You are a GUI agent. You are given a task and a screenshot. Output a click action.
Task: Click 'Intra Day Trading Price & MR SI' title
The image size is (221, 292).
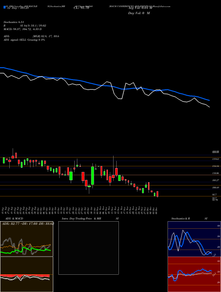click(90, 219)
